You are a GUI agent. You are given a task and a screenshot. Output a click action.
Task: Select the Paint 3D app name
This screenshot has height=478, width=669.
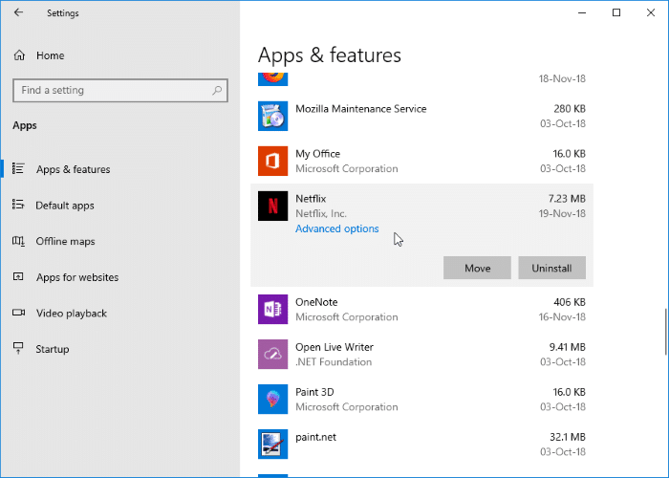pos(314,392)
